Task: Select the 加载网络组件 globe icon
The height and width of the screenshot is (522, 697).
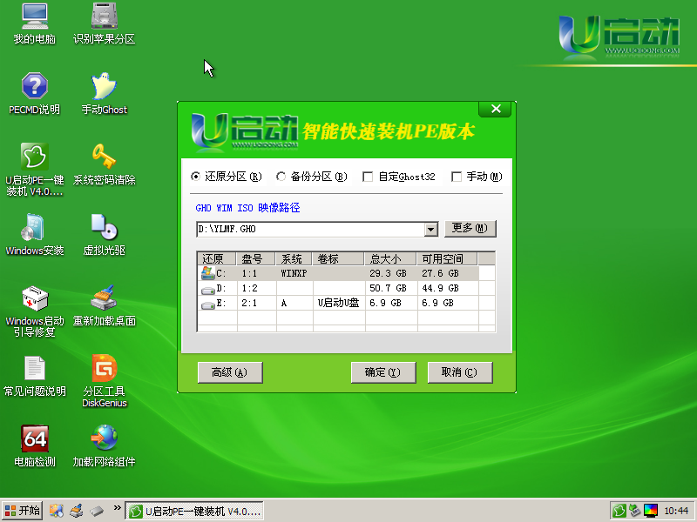Action: point(104,446)
